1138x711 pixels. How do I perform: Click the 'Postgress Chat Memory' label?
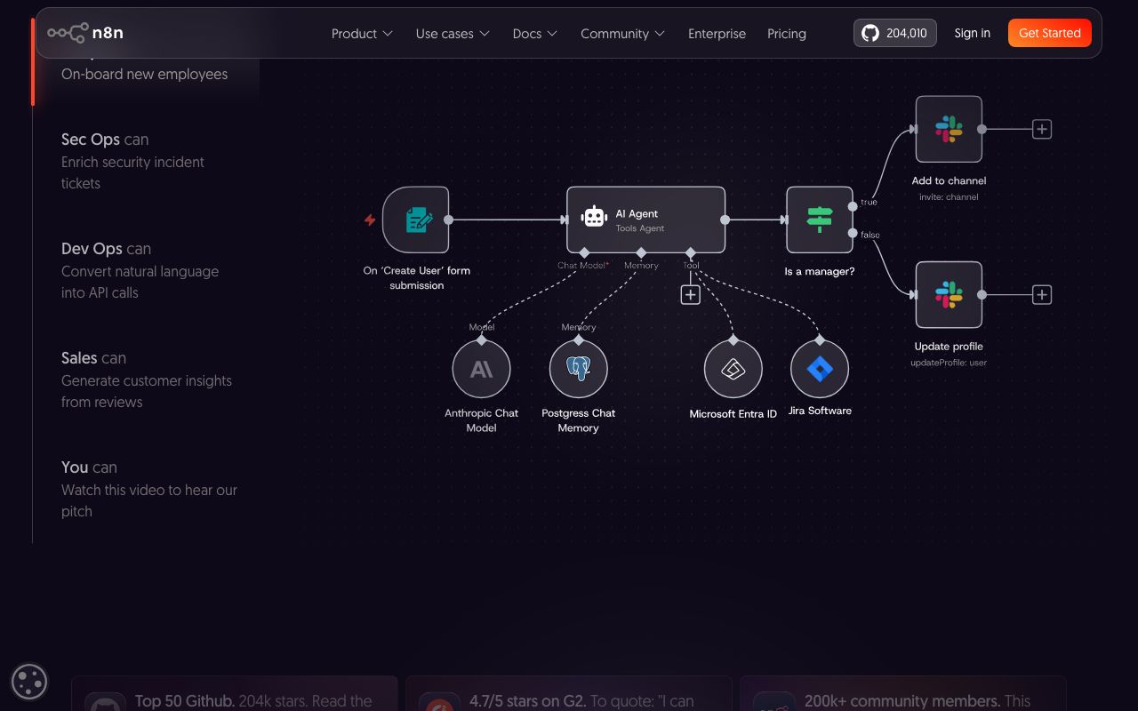[579, 420]
